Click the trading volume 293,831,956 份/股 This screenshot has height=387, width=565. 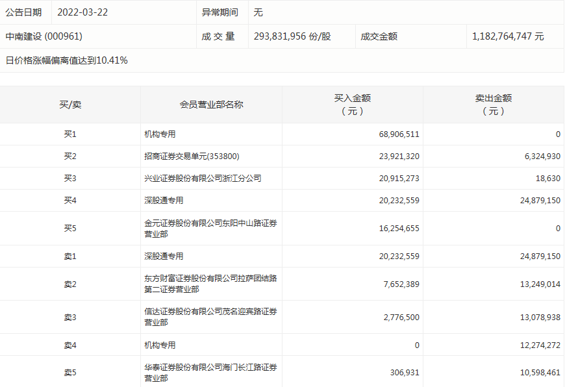tap(292, 36)
